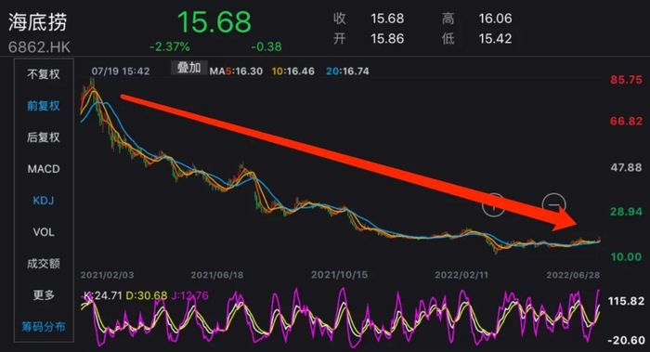Click price axis label 85.75
Screen dimensions: 650x352
626,80
